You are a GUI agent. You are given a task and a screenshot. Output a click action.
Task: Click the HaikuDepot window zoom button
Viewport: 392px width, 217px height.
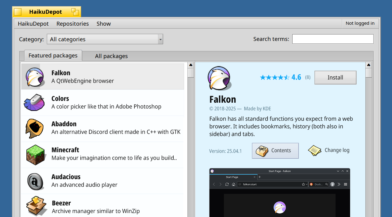(x=75, y=12)
